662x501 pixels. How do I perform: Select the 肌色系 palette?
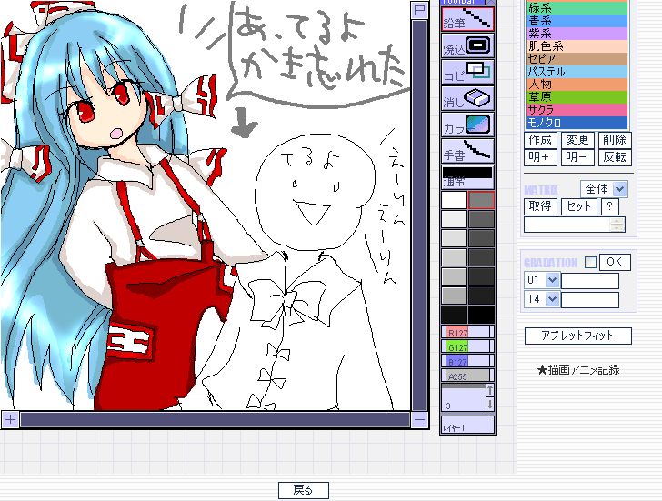tap(577, 46)
